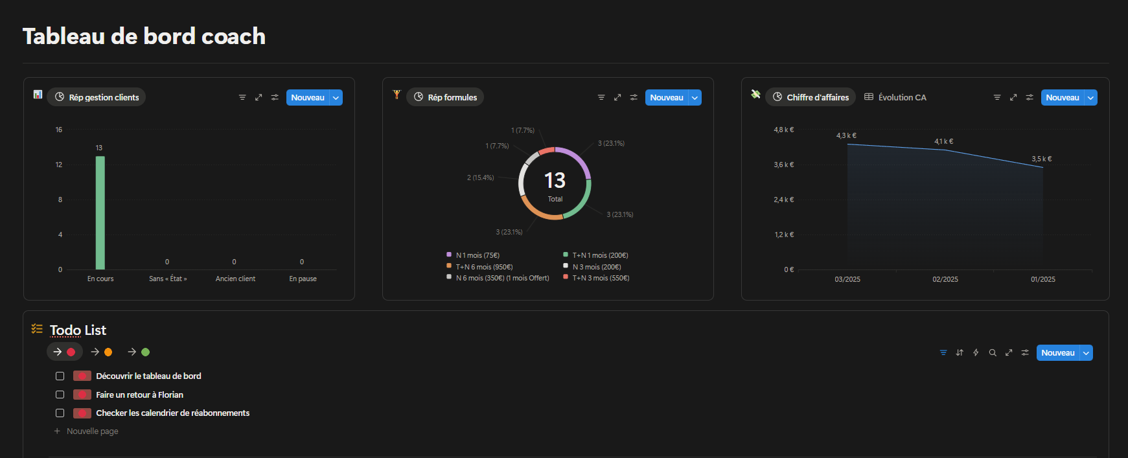Image resolution: width=1128 pixels, height=458 pixels.
Task: Mark 'Checker les calendrier de réabonnements' done
Action: (60, 413)
